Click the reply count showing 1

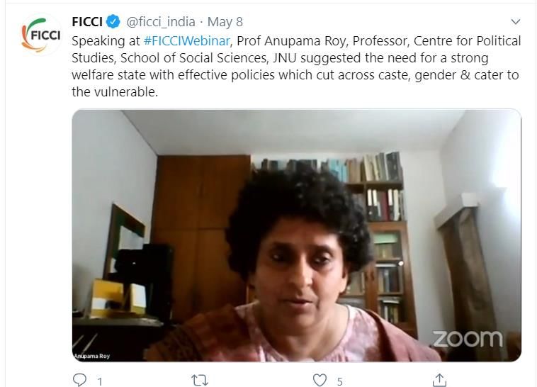100,381
